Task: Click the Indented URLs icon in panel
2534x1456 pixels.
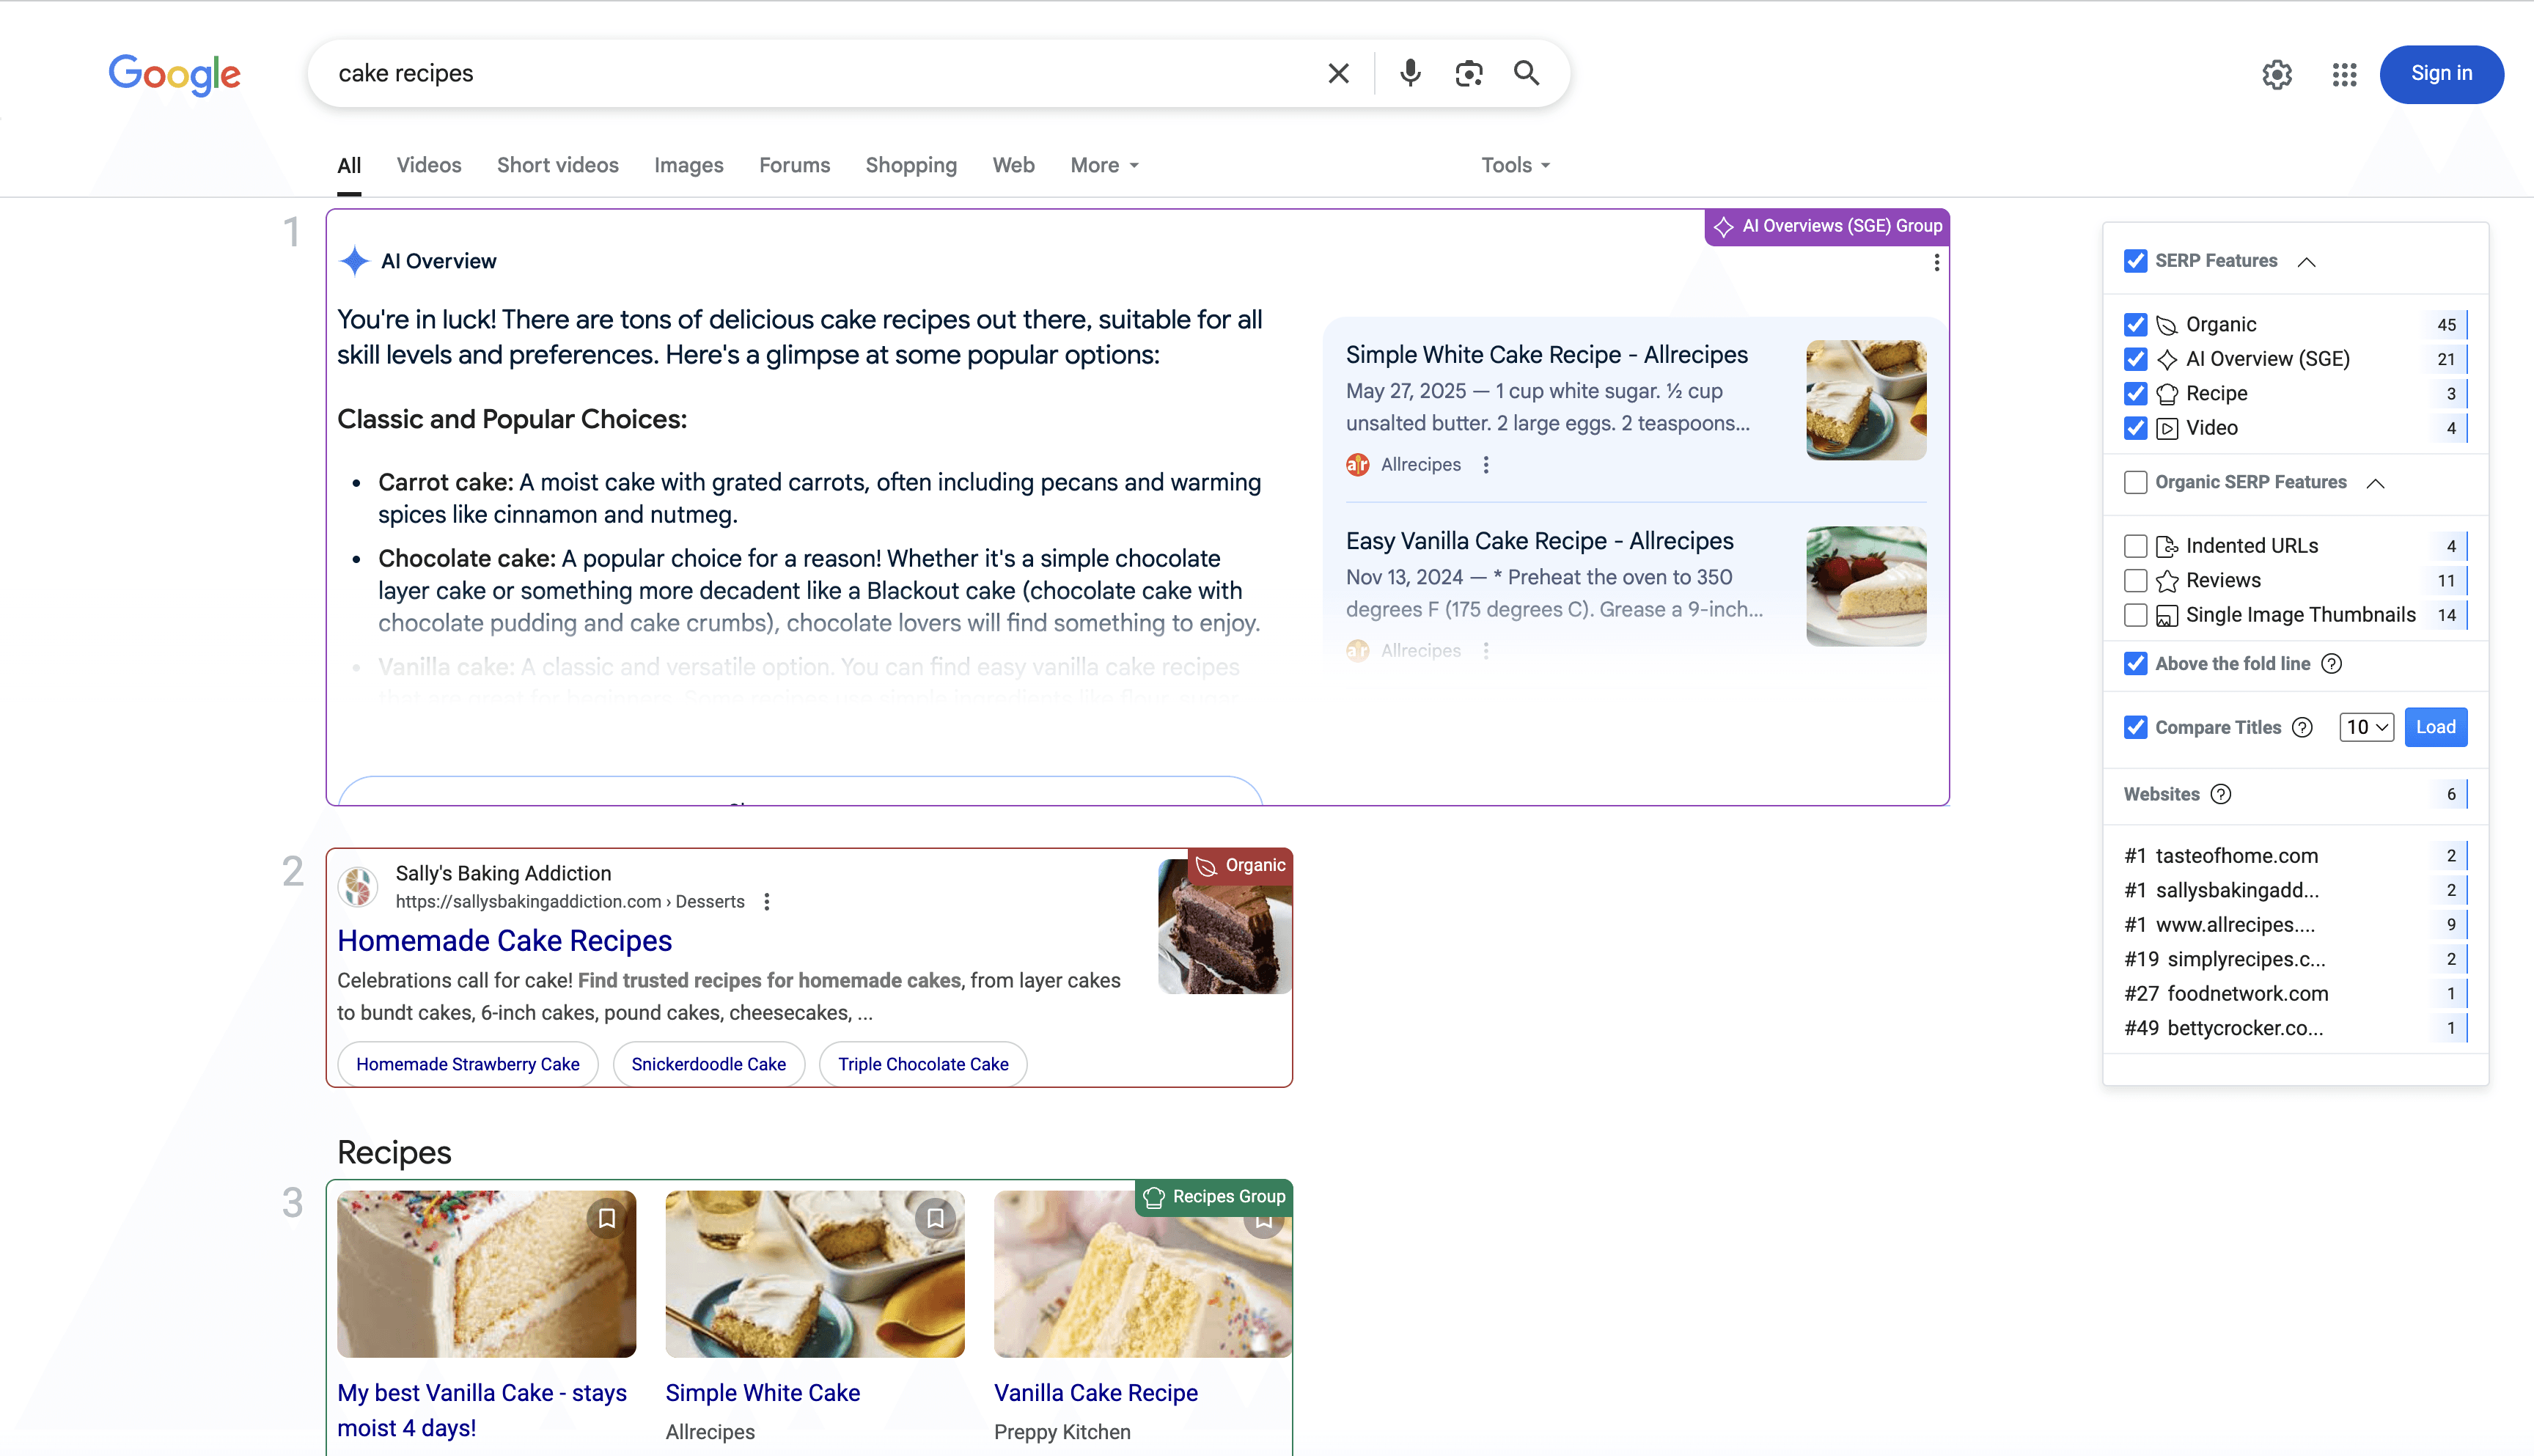Action: click(x=2166, y=546)
